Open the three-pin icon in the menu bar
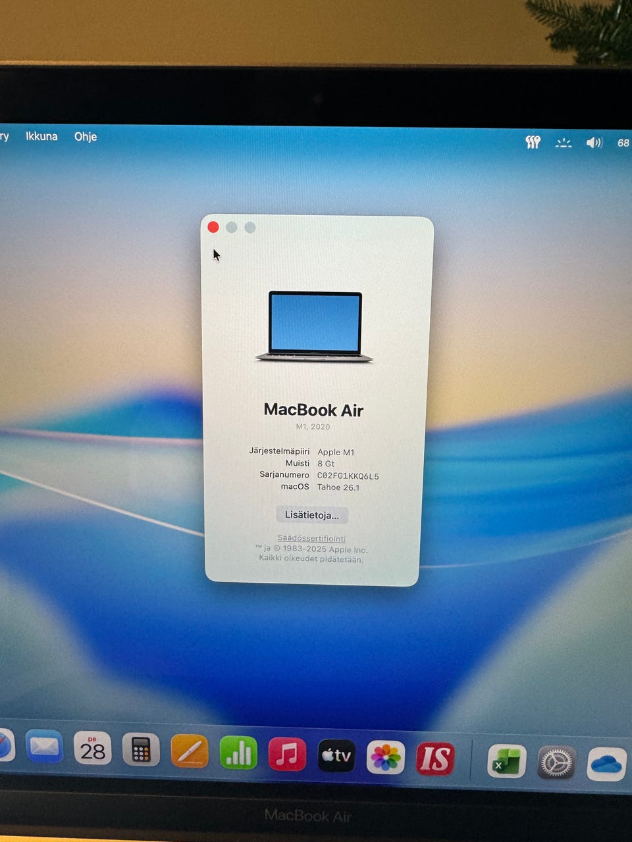Screen dimensions: 632x842 [x=533, y=142]
